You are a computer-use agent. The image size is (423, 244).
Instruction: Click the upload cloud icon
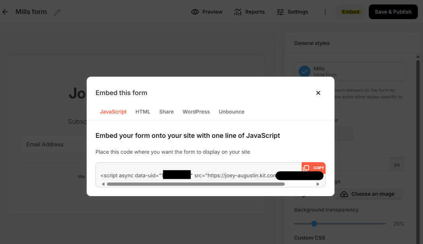(x=344, y=194)
